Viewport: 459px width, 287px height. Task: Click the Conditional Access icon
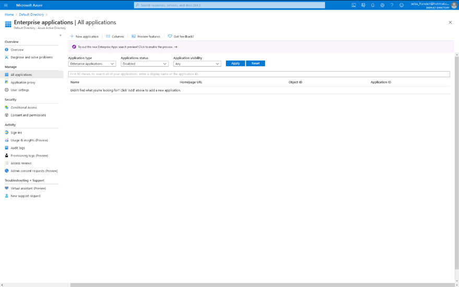point(7,107)
